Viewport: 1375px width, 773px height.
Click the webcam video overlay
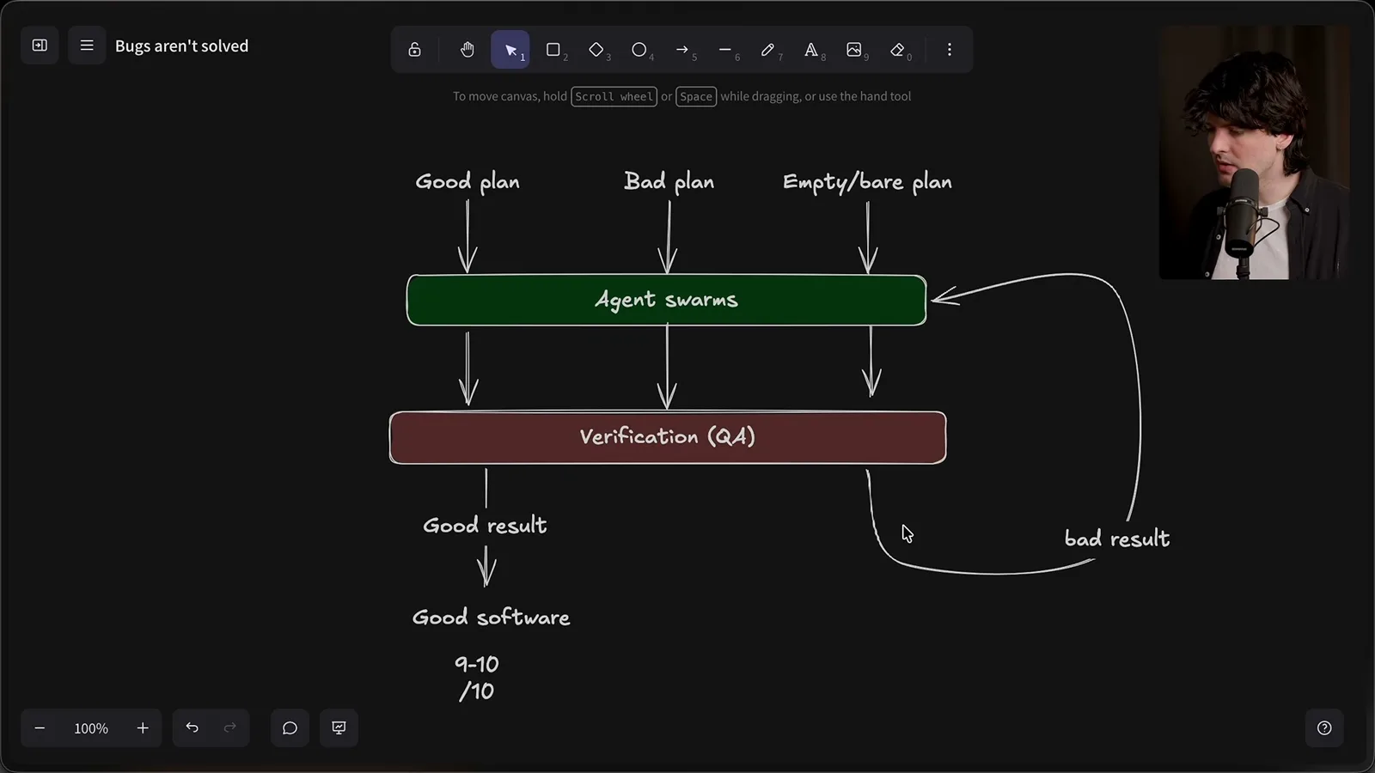pyautogui.click(x=1254, y=152)
